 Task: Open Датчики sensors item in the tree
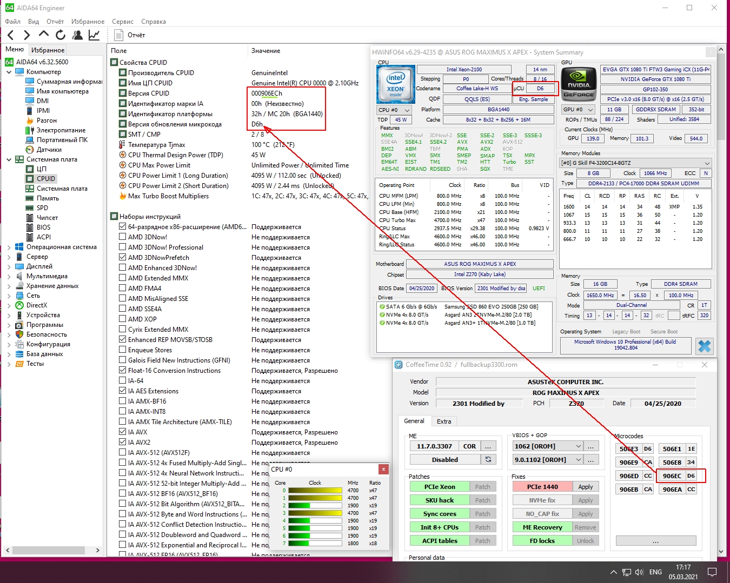(30, 150)
